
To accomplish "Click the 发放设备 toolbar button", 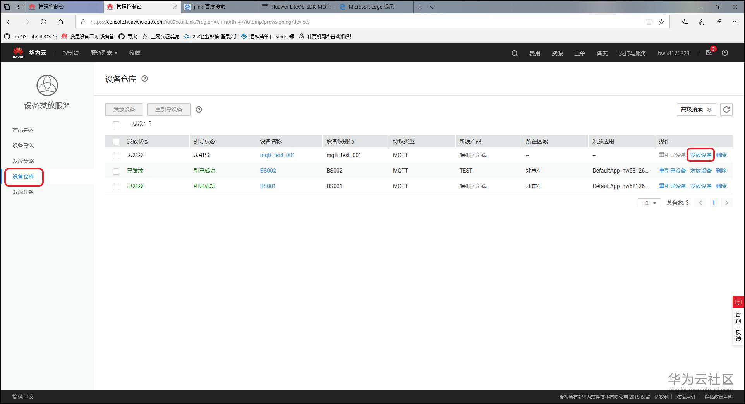I will (124, 110).
